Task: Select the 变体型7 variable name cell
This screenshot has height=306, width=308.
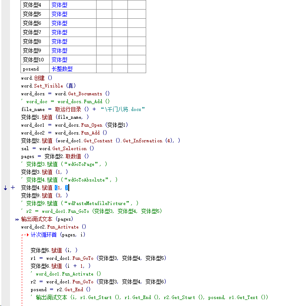Action: click(x=35, y=32)
